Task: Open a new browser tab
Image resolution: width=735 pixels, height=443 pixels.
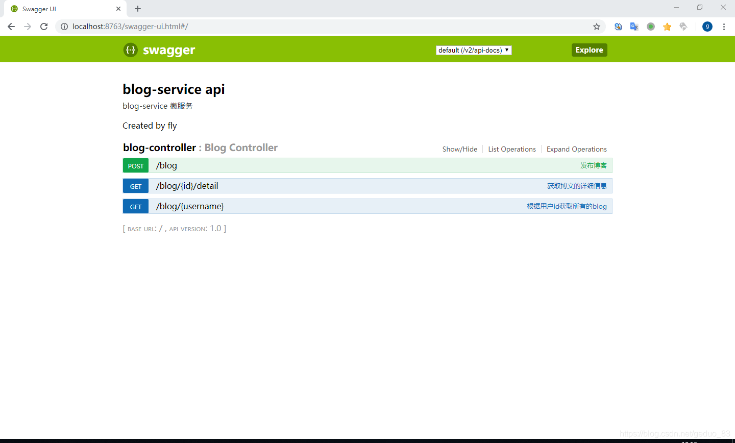Action: (x=138, y=9)
